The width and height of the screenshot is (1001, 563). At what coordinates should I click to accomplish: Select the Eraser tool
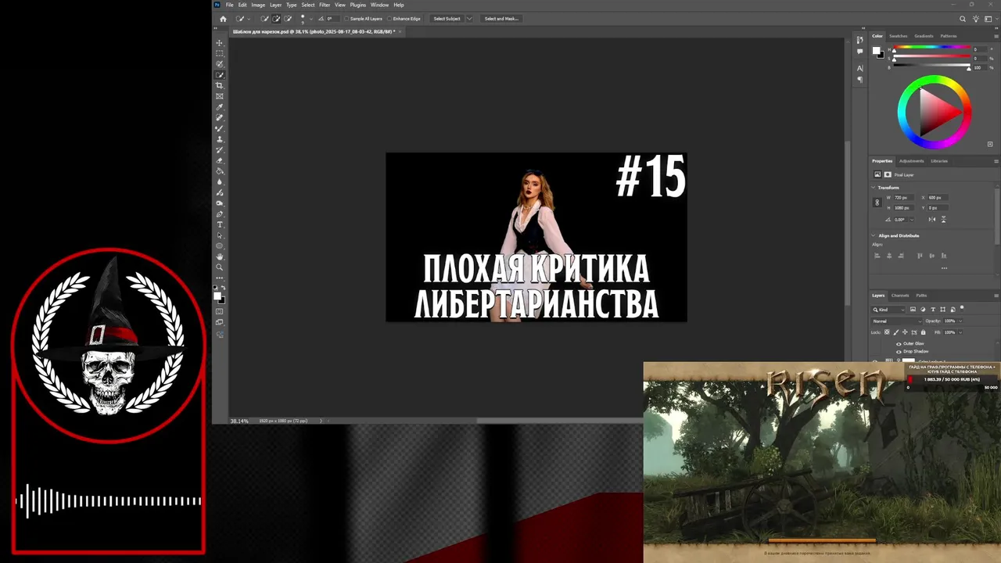(x=220, y=160)
